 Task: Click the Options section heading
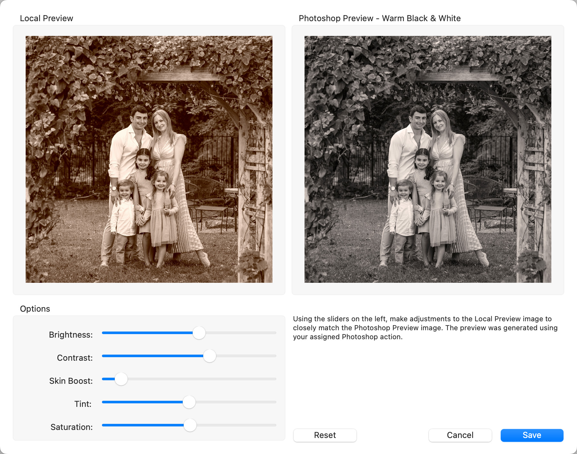(x=35, y=309)
